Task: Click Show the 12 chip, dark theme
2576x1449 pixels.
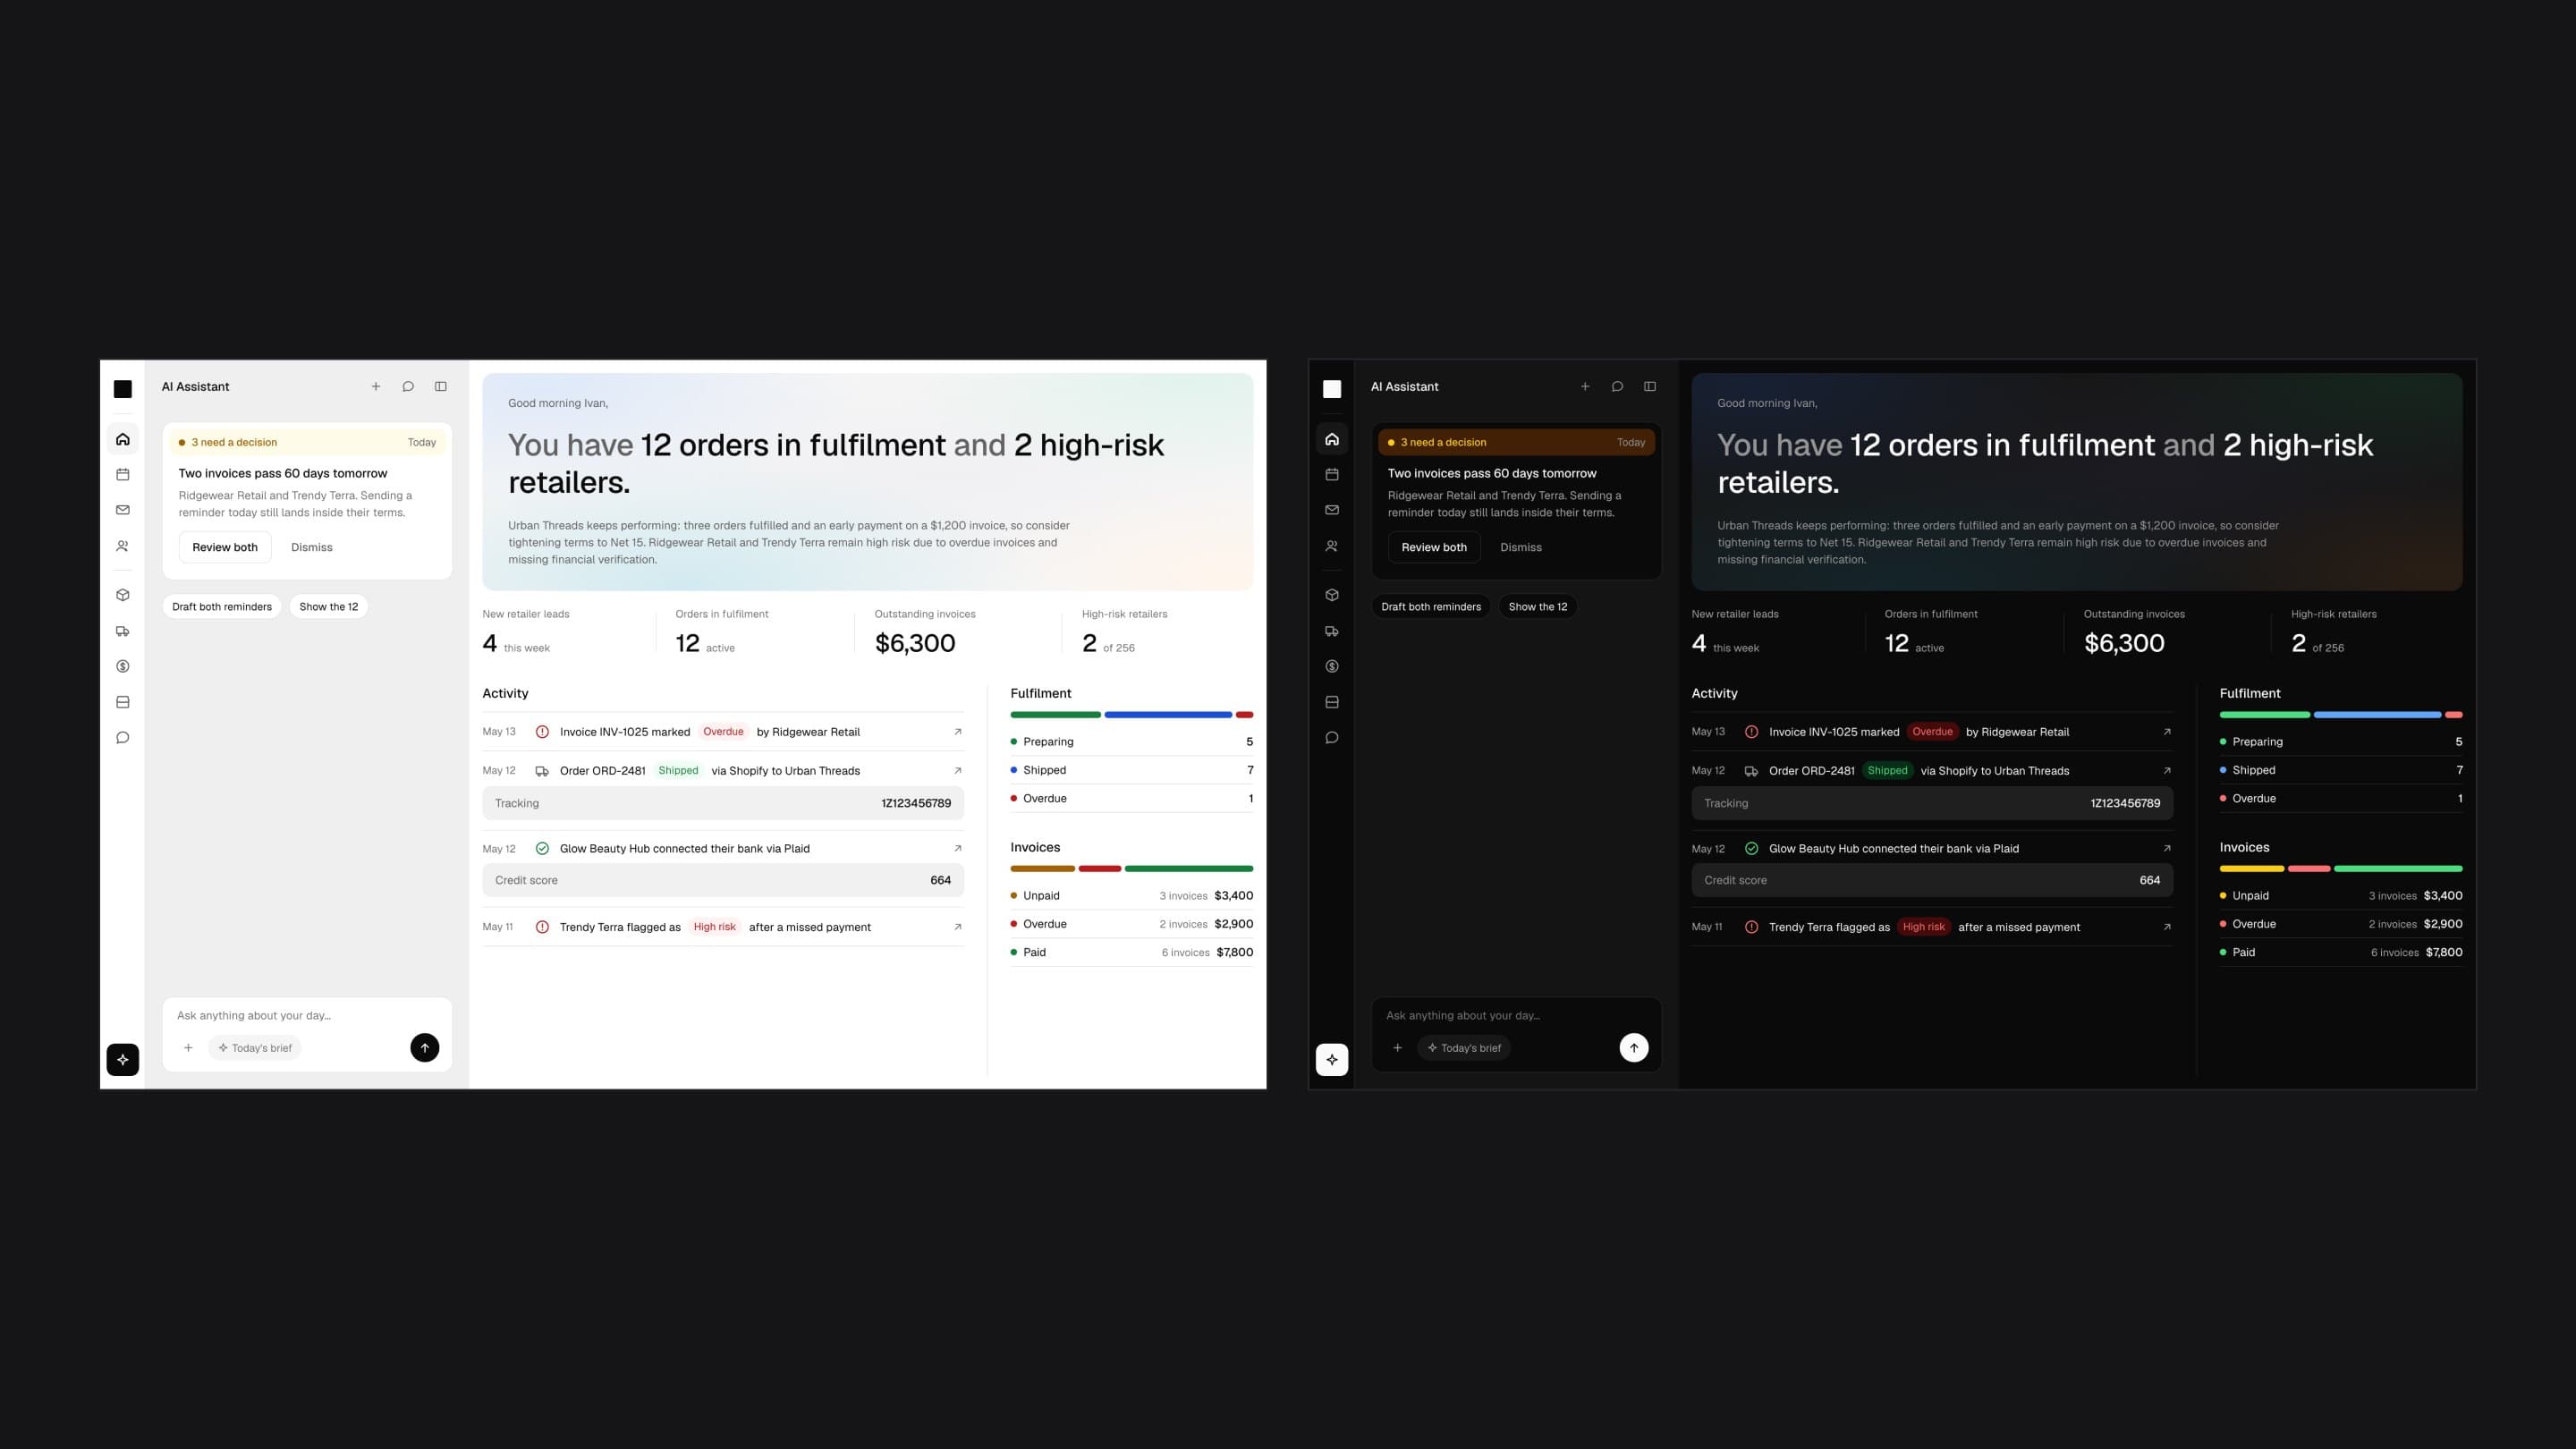Action: pos(1538,606)
